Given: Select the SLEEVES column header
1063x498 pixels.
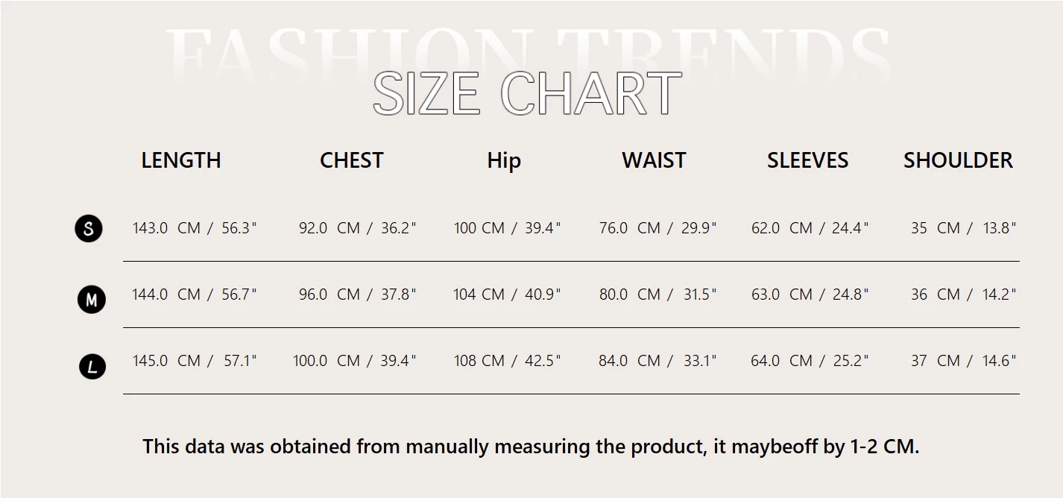Looking at the screenshot, I should pos(807,160).
